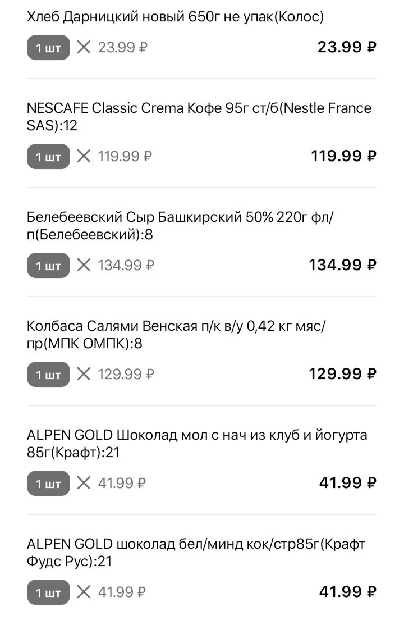404x620 pixels.
Task: Open the Колбаса Салями Венская item
Action: 177,335
